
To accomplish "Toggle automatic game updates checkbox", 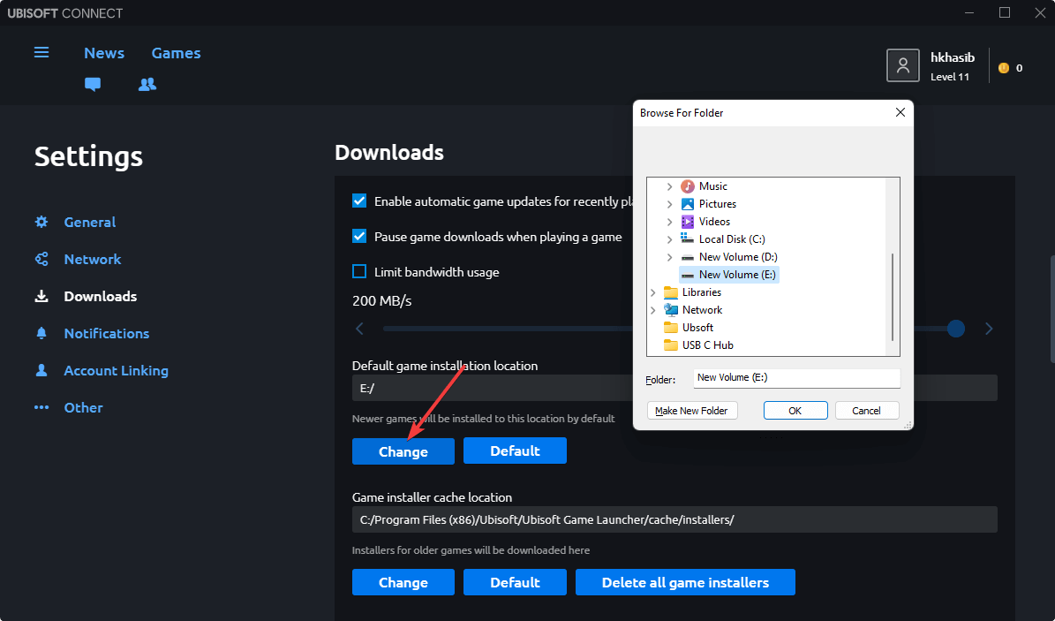I will point(359,201).
